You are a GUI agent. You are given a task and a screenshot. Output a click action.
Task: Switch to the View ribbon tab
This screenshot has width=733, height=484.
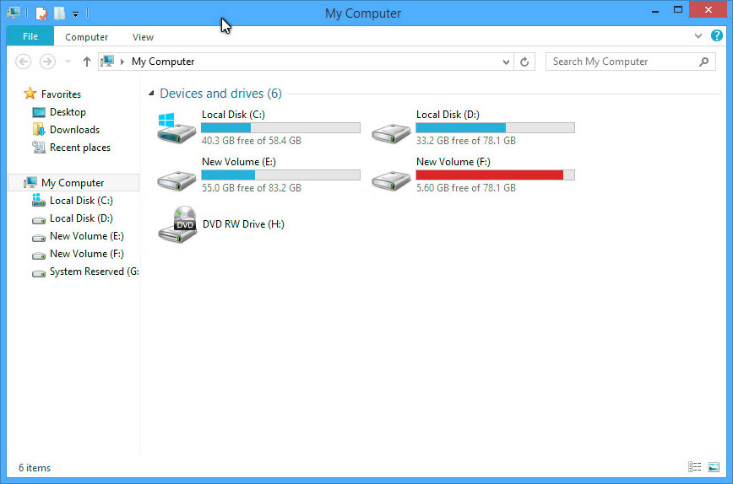pos(143,37)
